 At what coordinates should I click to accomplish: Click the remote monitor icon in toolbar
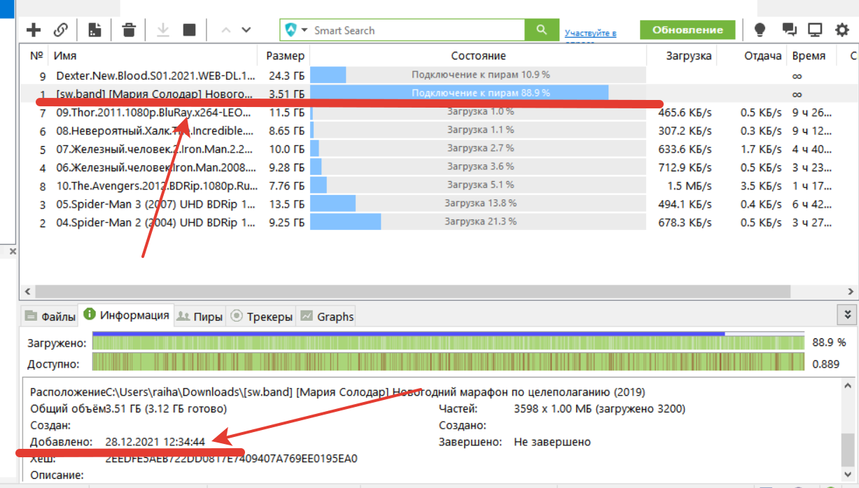tap(814, 30)
